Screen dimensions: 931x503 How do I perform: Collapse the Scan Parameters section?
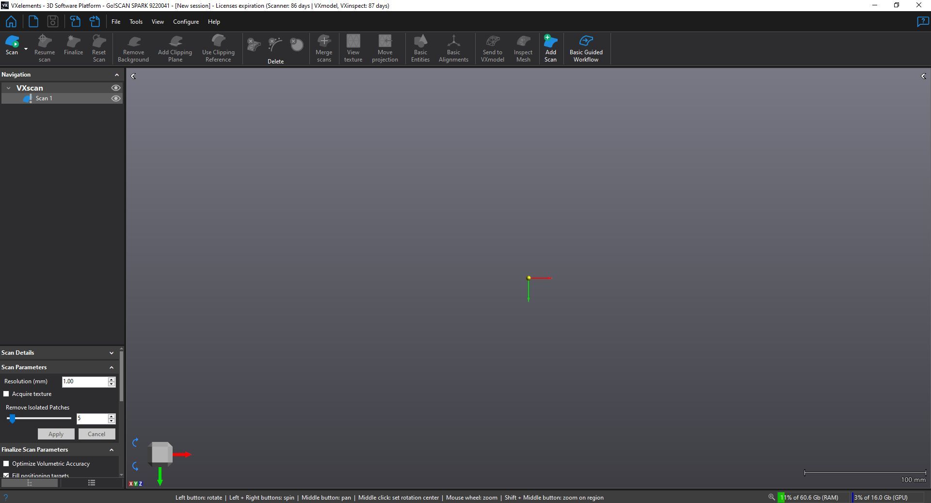coord(111,367)
